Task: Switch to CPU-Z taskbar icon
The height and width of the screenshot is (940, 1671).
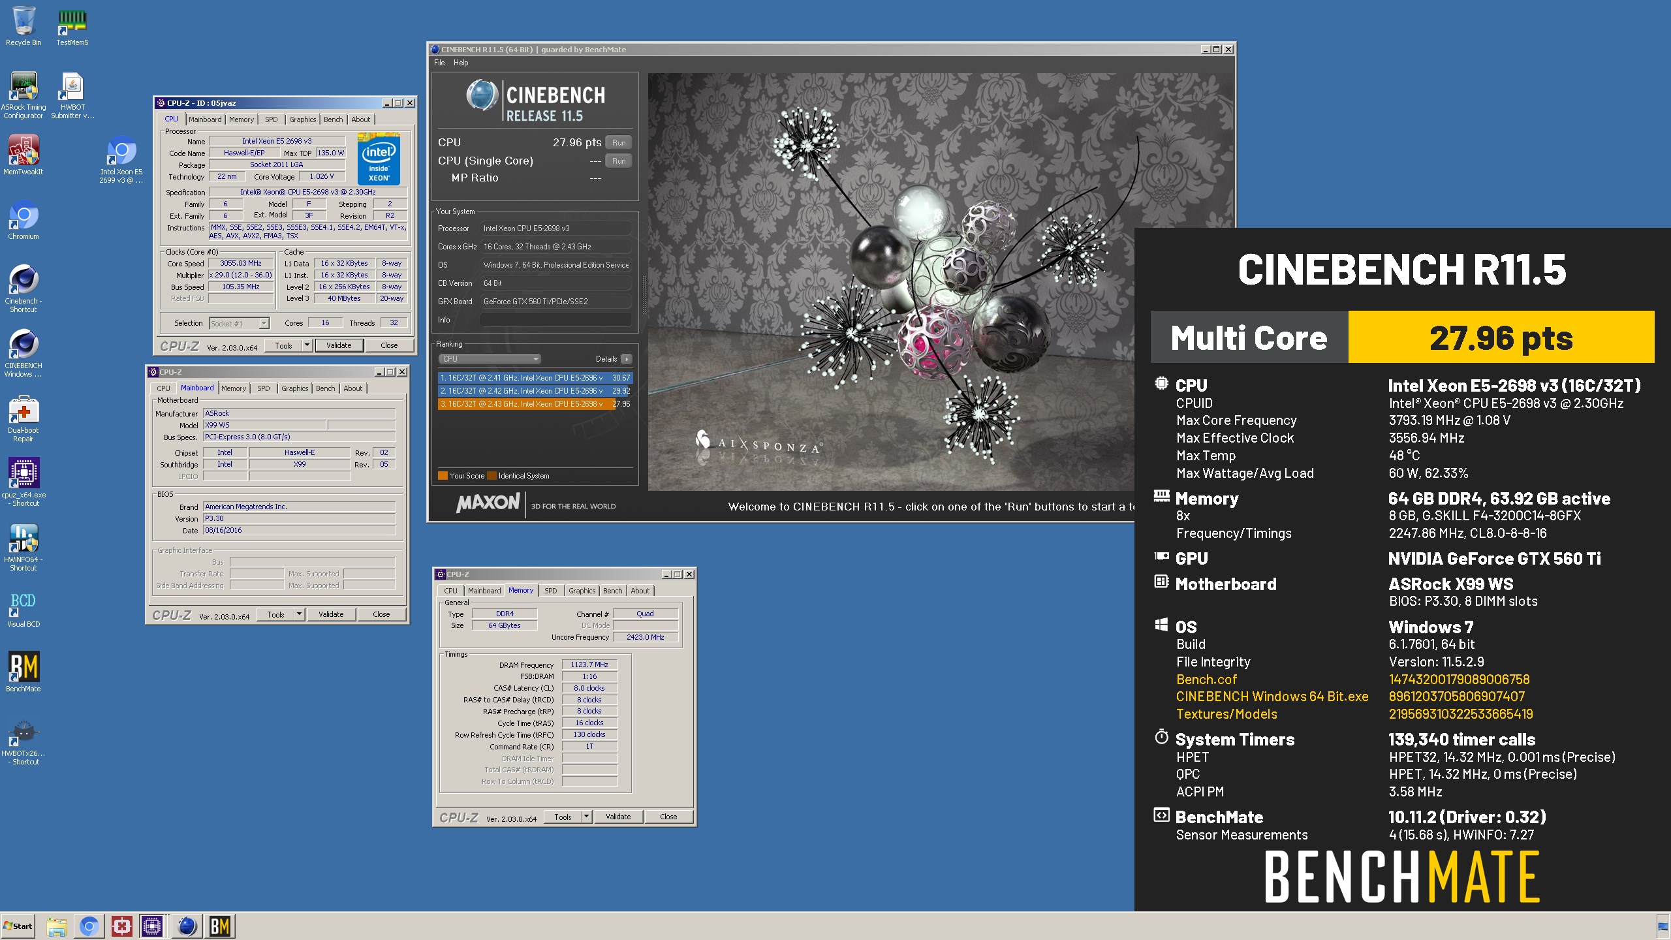Action: click(152, 926)
